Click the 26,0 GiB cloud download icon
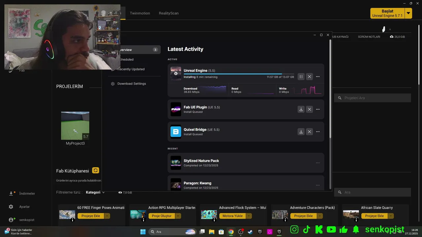 [392, 37]
